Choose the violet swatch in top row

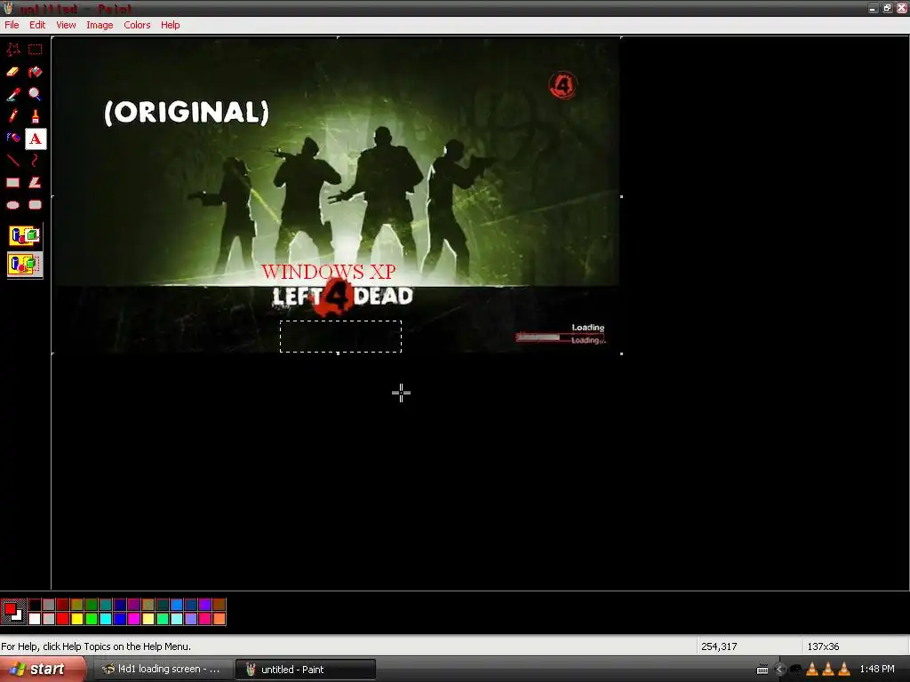tap(205, 605)
